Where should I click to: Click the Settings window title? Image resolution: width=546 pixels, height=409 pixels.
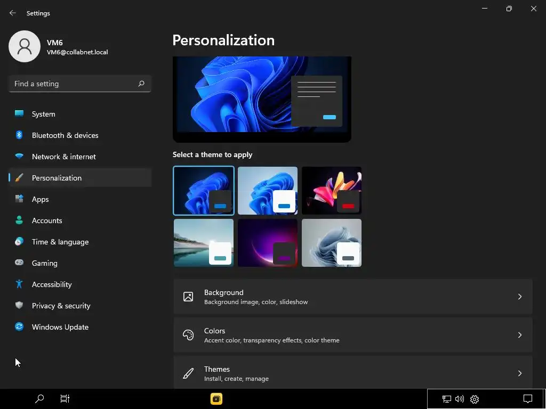click(x=38, y=13)
